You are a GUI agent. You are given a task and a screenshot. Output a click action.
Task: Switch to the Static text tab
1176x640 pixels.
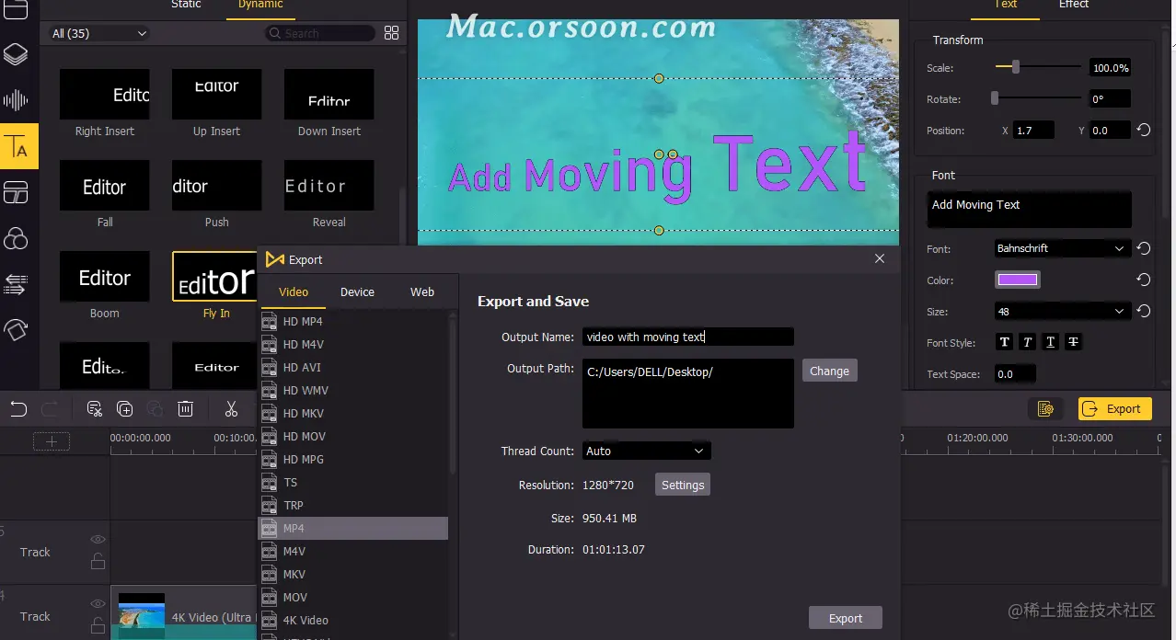click(x=186, y=5)
